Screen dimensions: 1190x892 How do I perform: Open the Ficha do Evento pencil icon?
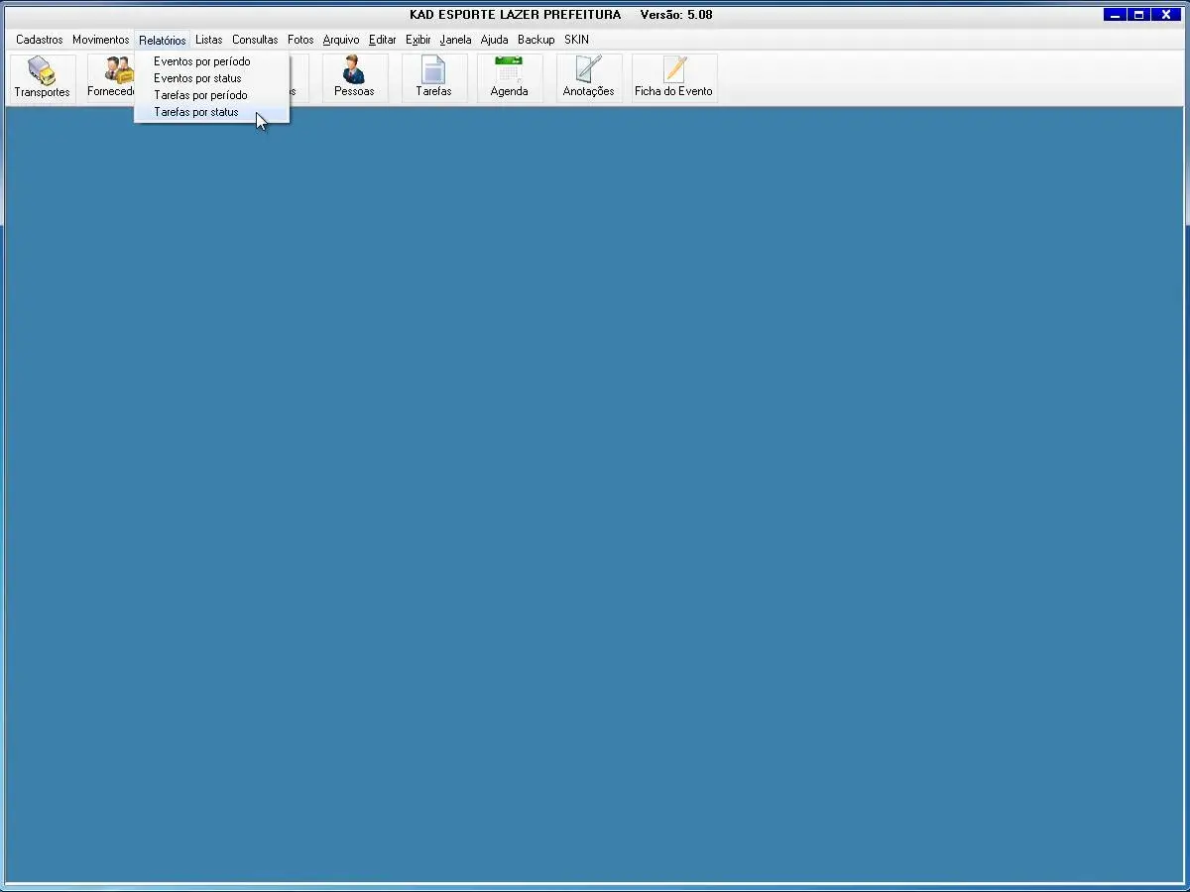[673, 78]
